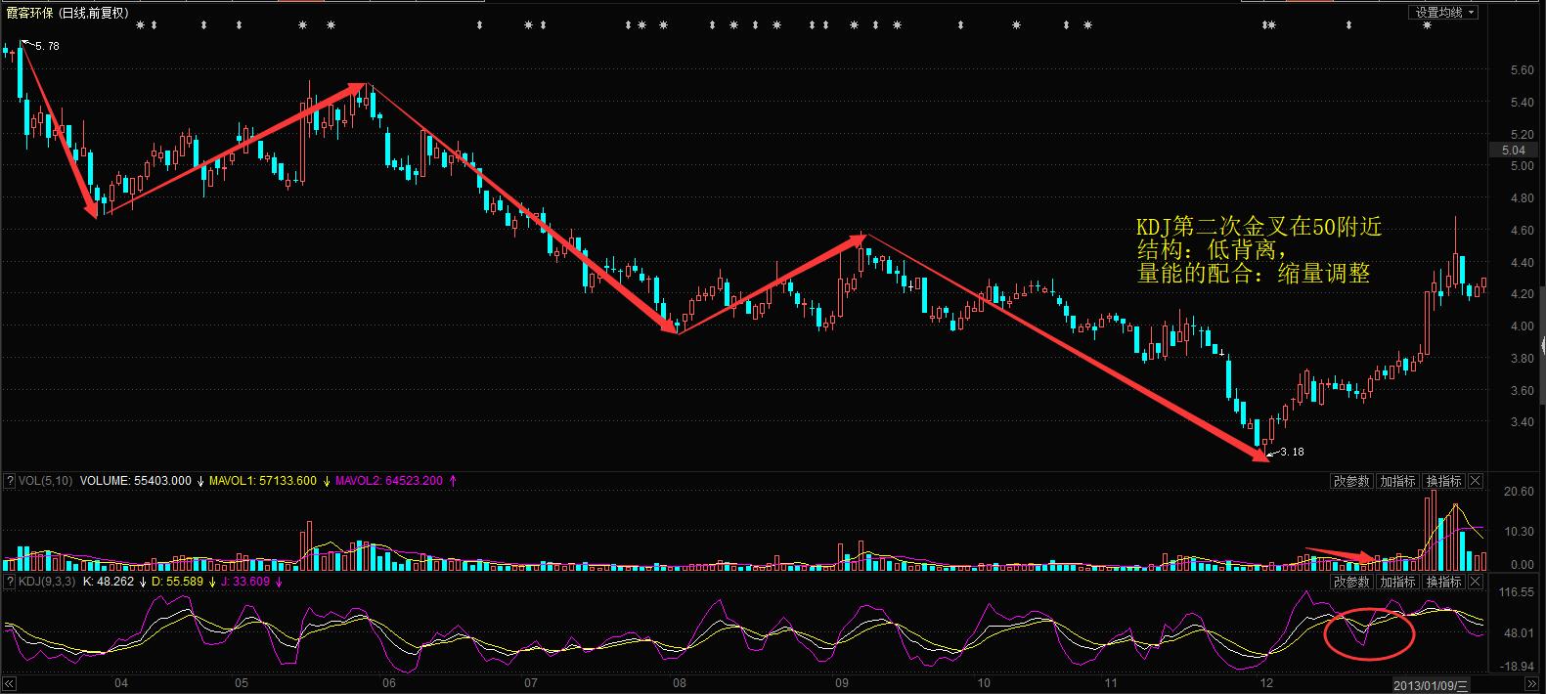The image size is (1546, 694).
Task: Click the 4.00 price axis label
Action: coord(1522,326)
